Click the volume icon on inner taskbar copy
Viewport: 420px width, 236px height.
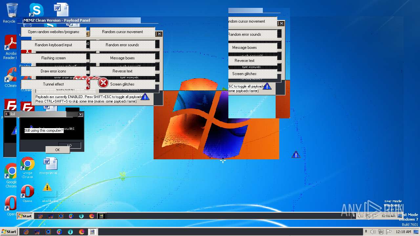pyautogui.click(x=360, y=216)
